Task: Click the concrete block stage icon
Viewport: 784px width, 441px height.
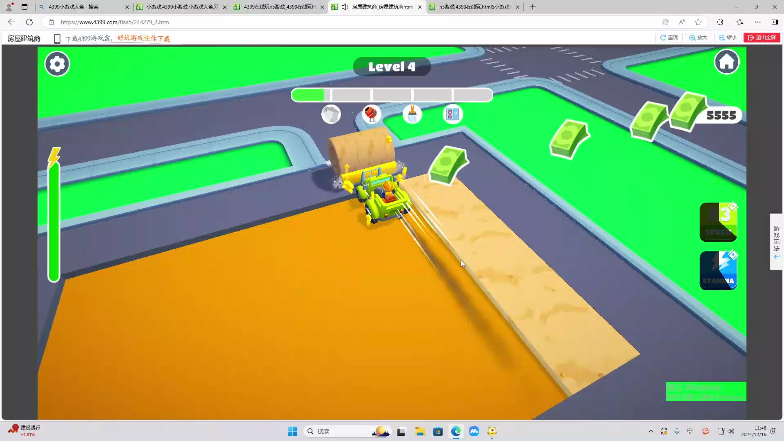Action: 331,114
